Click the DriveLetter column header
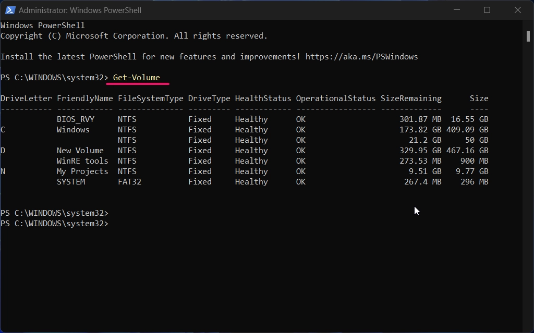The height and width of the screenshot is (333, 534). pos(26,98)
